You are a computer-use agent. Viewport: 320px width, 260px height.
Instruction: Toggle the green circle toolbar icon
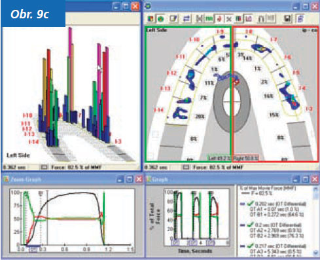(161, 19)
